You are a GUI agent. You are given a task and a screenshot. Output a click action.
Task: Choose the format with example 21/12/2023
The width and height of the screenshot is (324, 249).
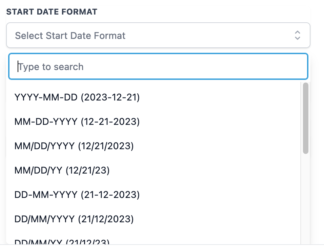click(74, 219)
